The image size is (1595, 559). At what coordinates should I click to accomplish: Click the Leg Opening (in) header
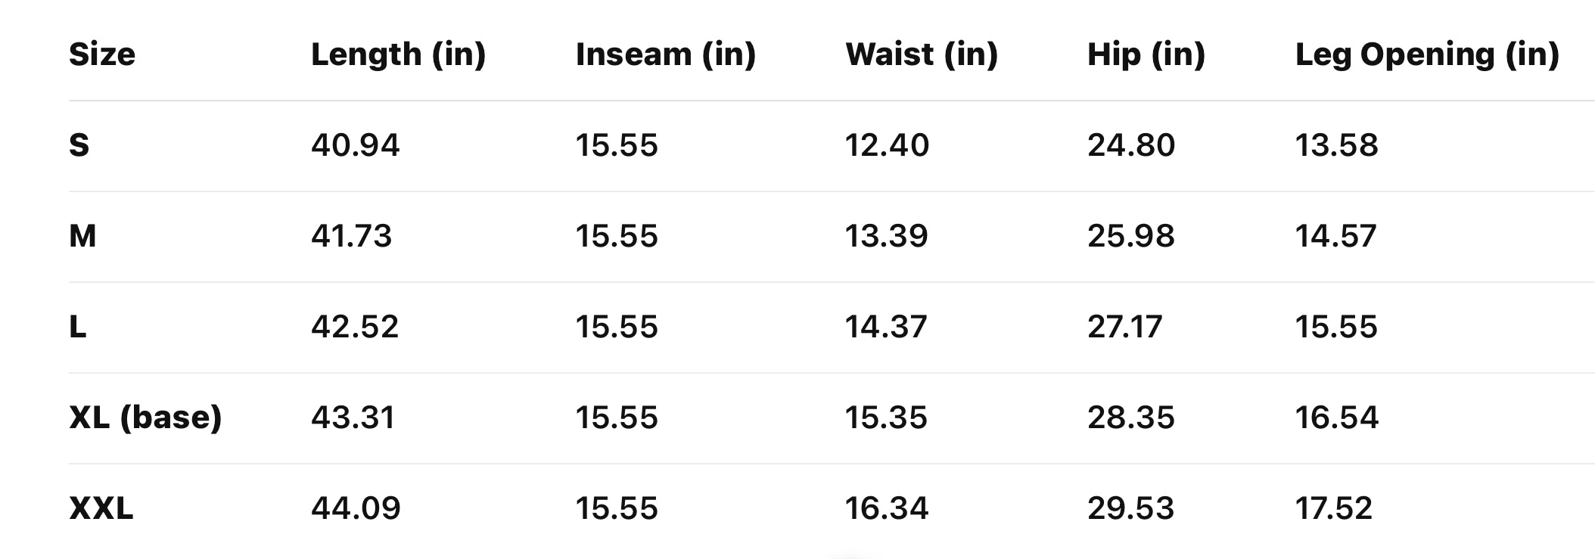coord(1426,54)
